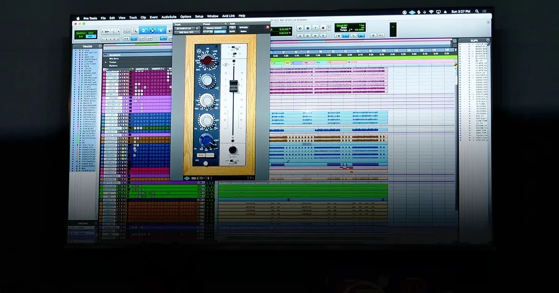Viewport: 559px width, 293px height.
Task: Click the Wi-Fi icon in the menu bar
Action: [x=431, y=11]
